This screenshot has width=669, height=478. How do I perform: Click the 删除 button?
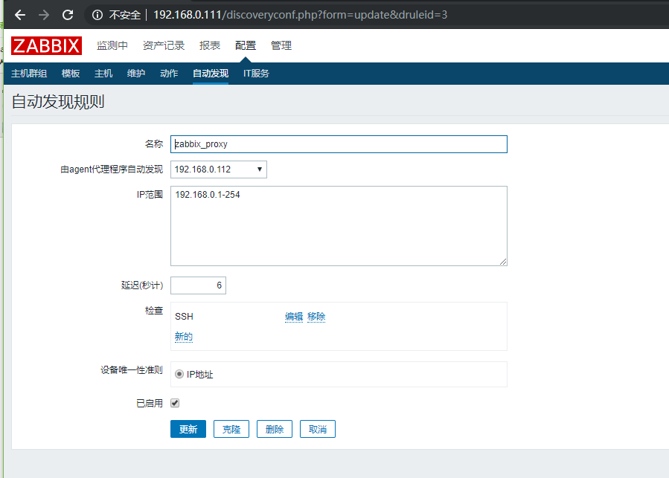pyautogui.click(x=275, y=429)
